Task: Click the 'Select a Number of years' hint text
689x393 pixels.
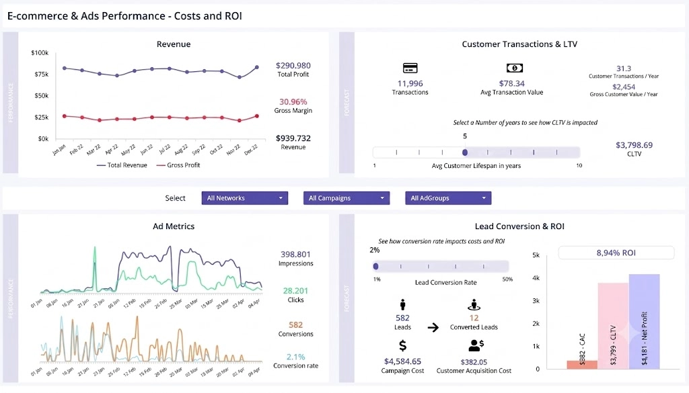Action: pyautogui.click(x=525, y=123)
